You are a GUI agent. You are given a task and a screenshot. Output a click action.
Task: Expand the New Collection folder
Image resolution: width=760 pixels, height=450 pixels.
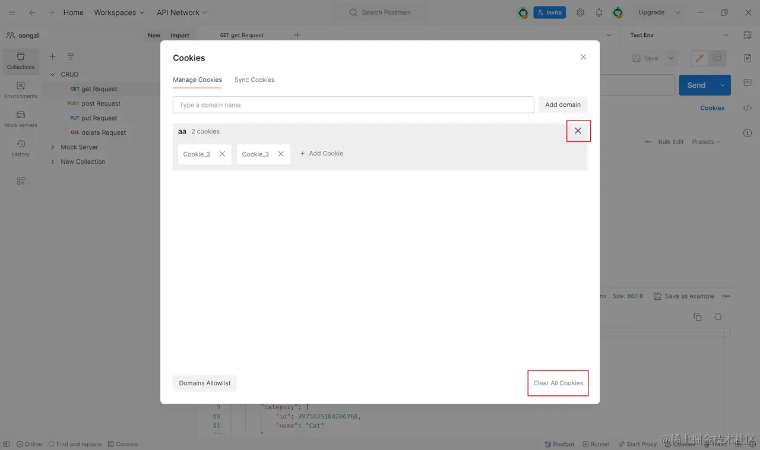(53, 161)
